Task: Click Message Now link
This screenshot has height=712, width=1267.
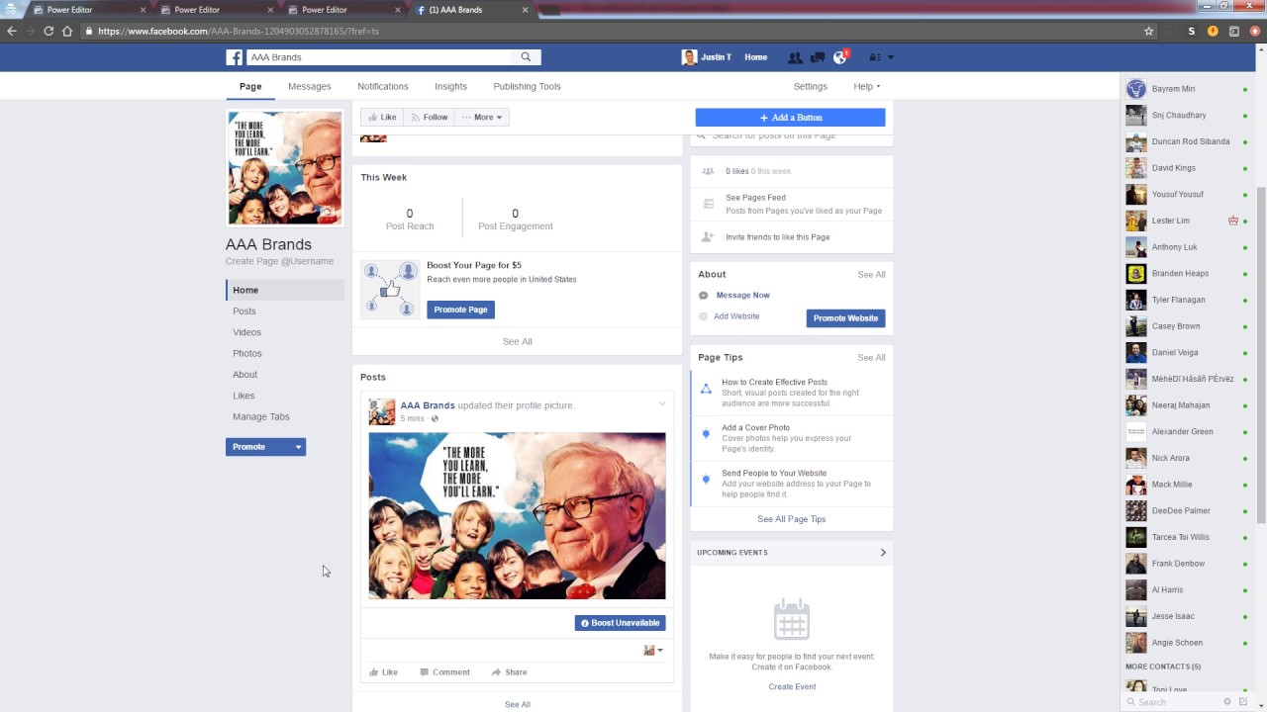Action: 743,296
